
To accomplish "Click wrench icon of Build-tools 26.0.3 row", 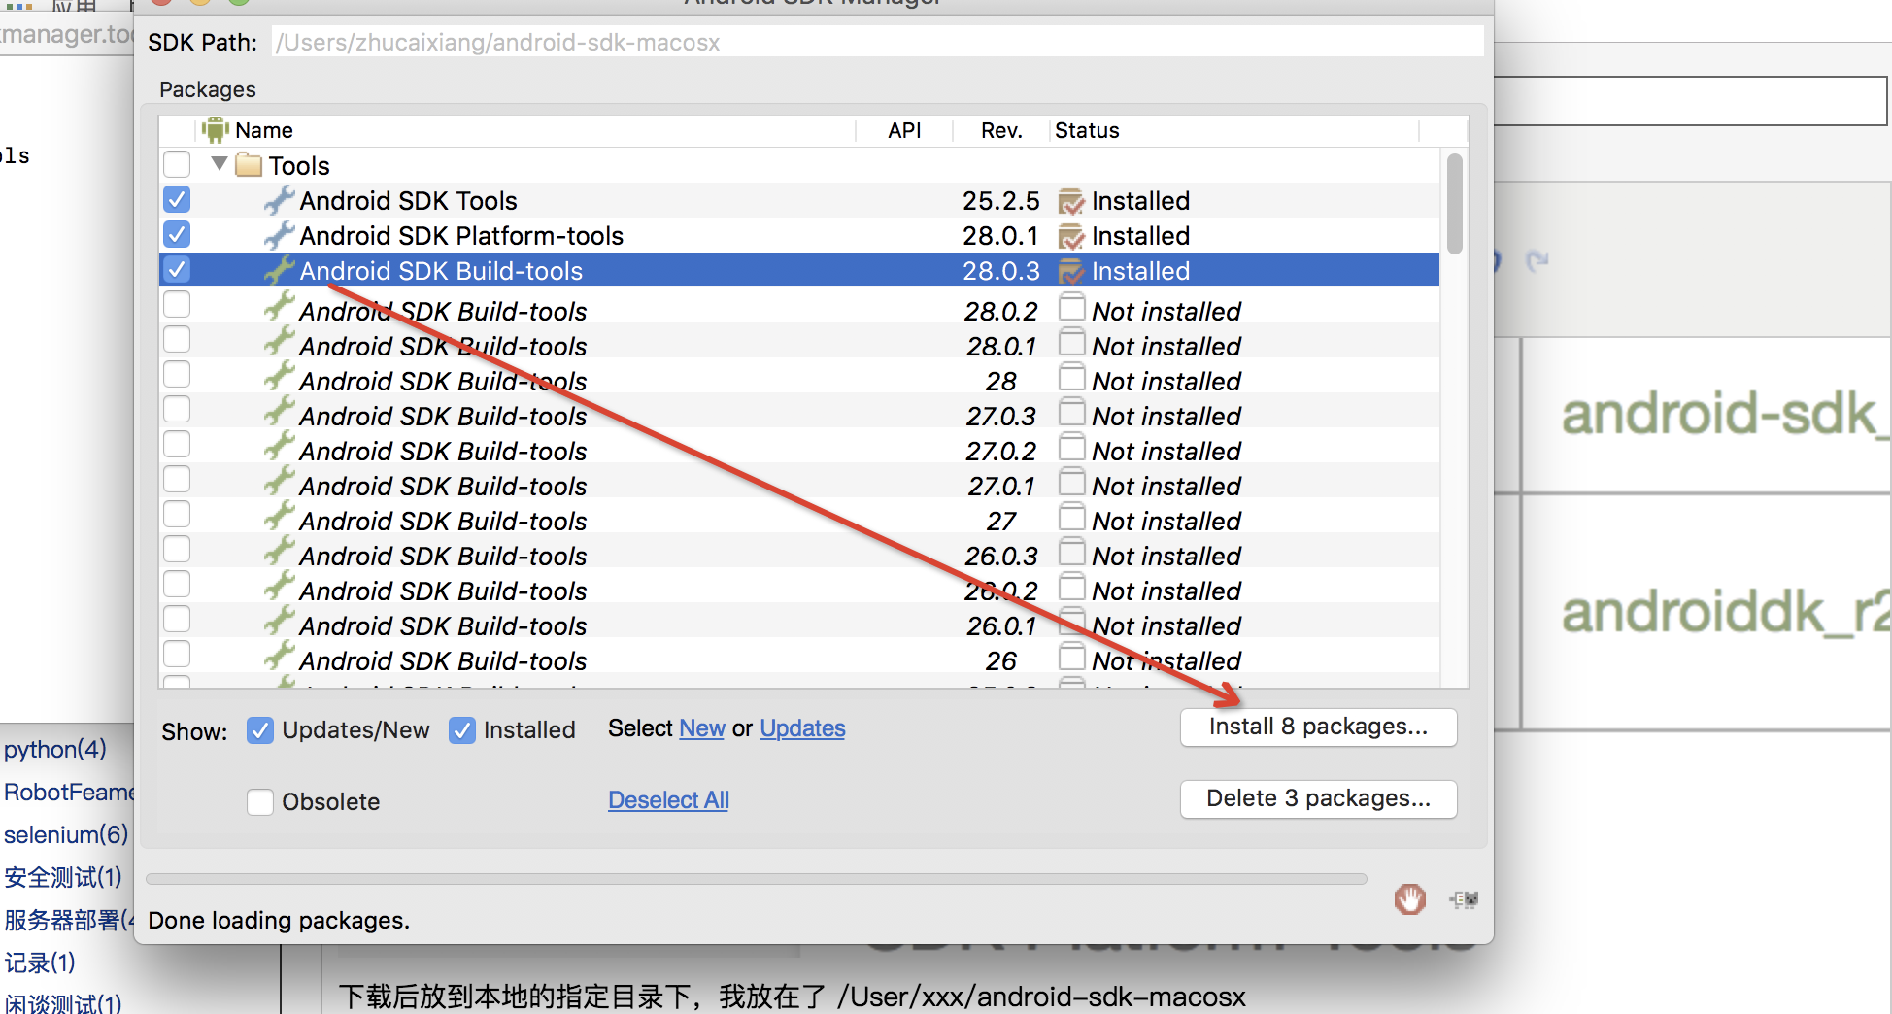I will pyautogui.click(x=279, y=552).
